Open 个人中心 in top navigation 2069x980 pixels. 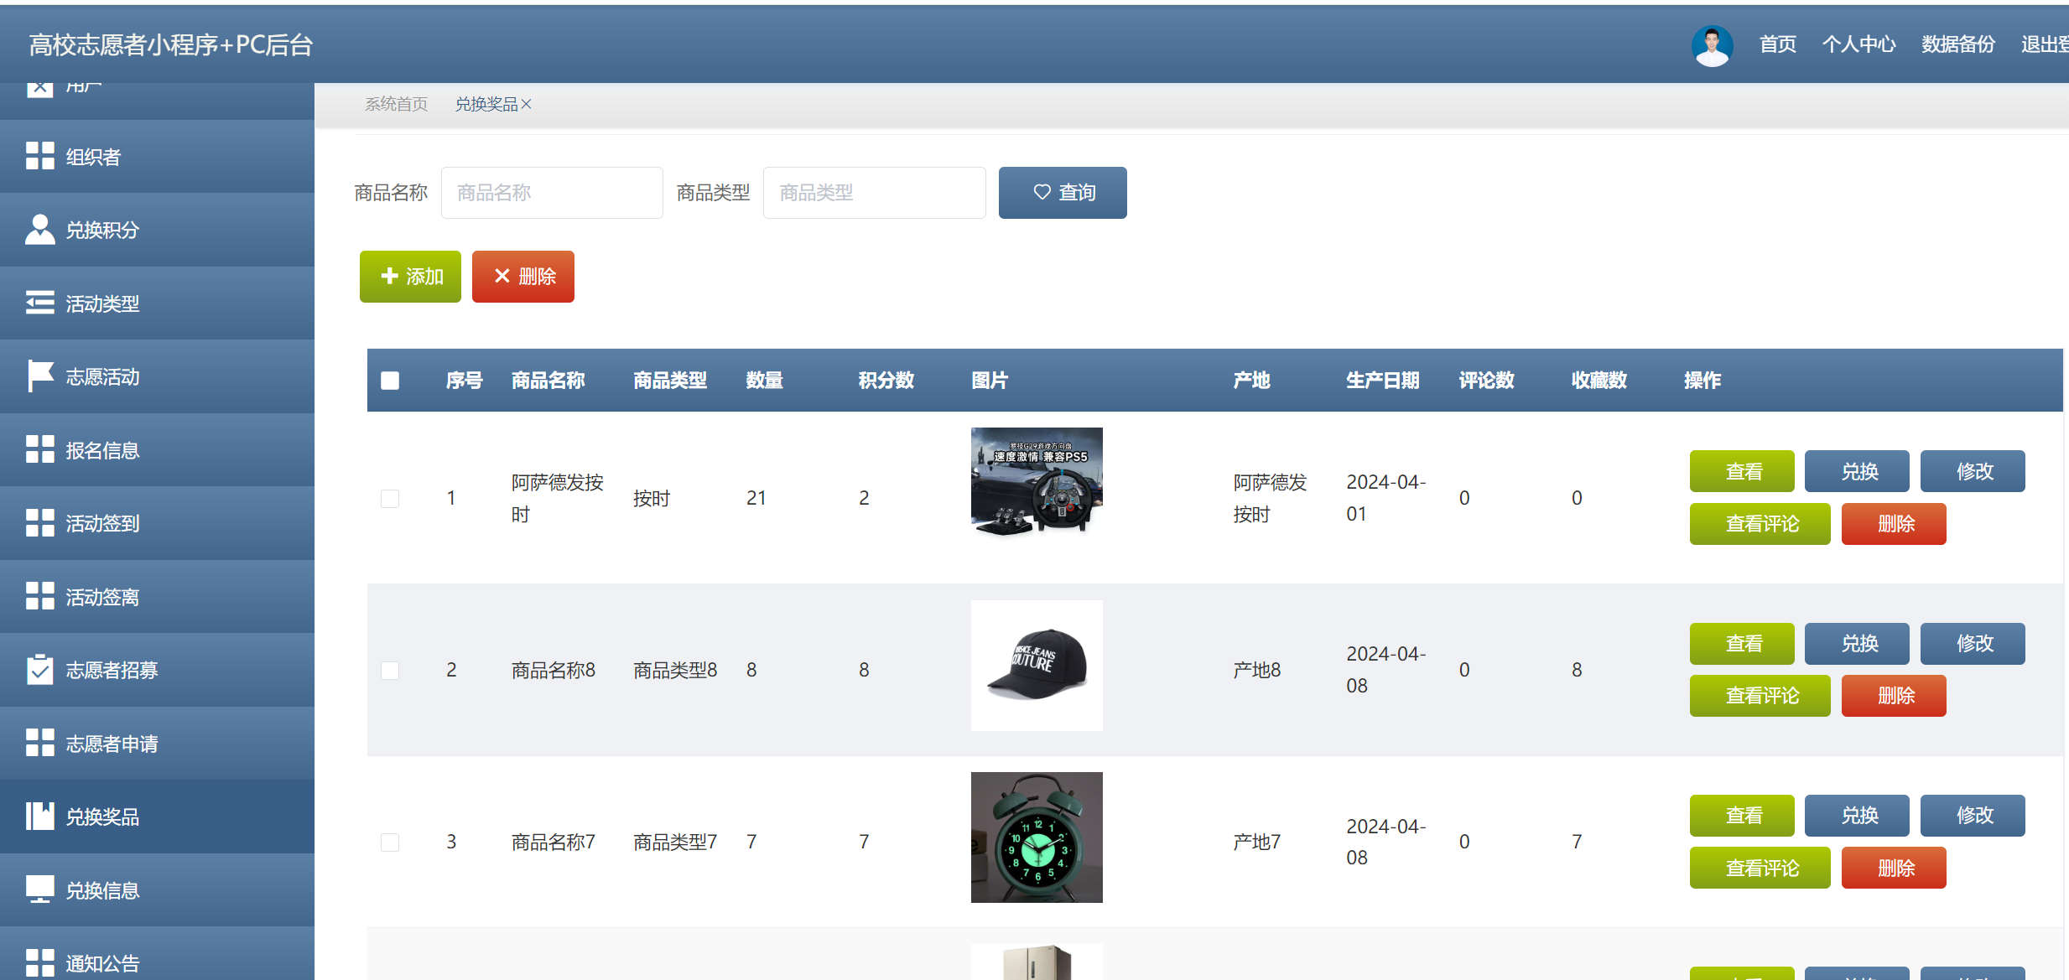(1858, 44)
